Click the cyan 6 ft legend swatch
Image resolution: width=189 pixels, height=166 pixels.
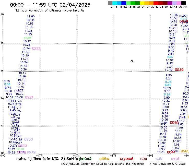point(115,3)
